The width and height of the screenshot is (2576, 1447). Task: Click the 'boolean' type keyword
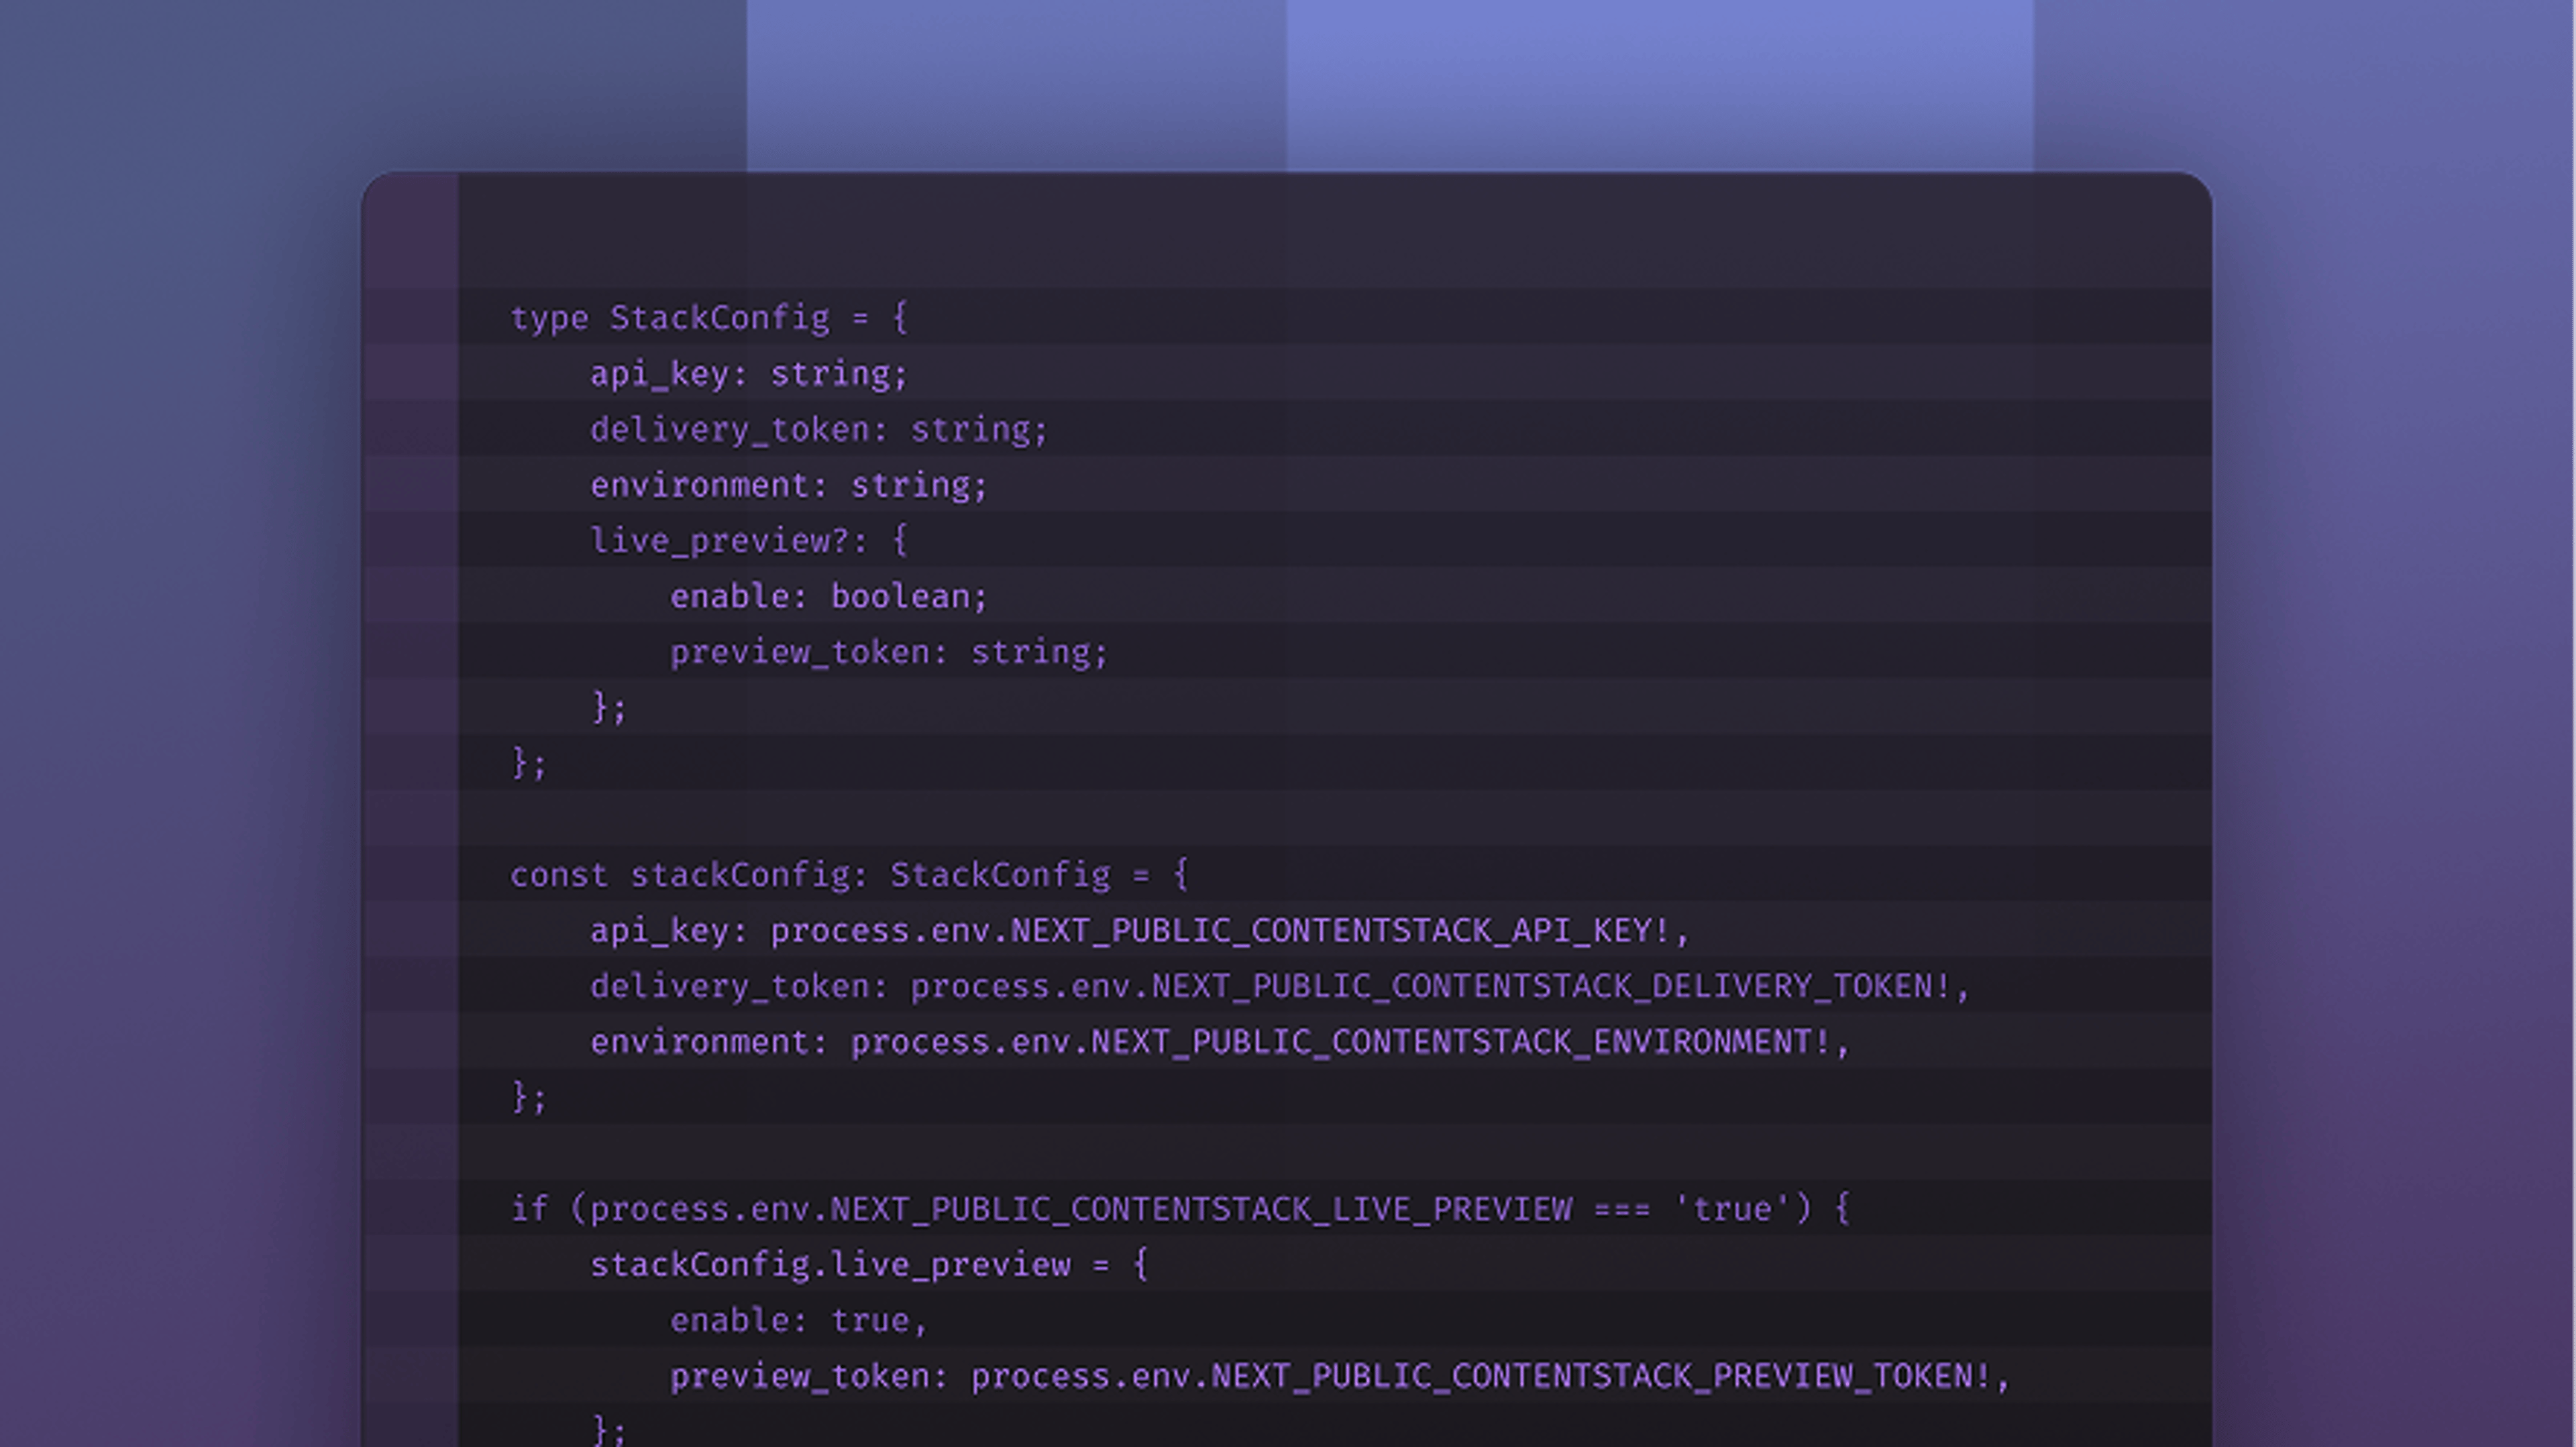tap(901, 597)
